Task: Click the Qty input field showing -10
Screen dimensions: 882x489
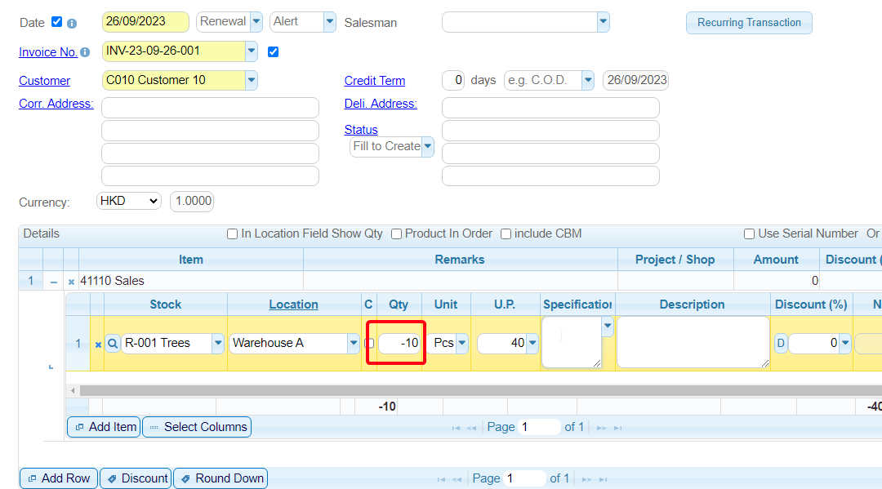Action: click(x=399, y=344)
